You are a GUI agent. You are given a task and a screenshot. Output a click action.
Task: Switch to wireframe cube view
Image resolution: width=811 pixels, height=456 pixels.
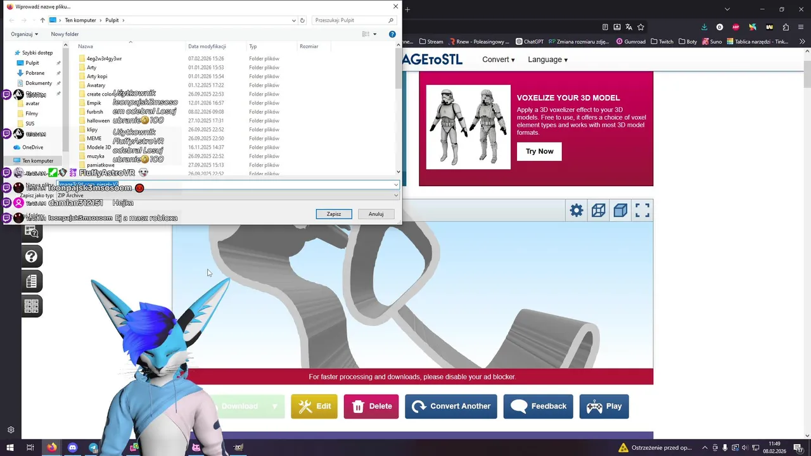598,210
